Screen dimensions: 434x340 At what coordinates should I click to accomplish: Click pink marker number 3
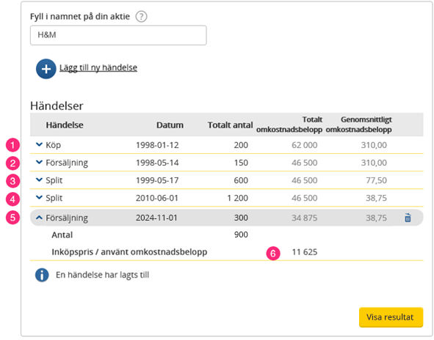[x=12, y=181]
